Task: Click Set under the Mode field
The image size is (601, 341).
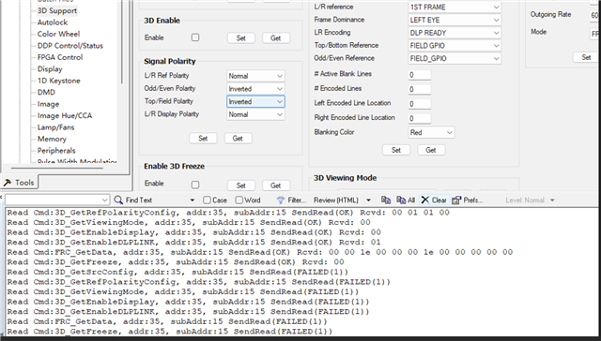Action: coord(586,57)
